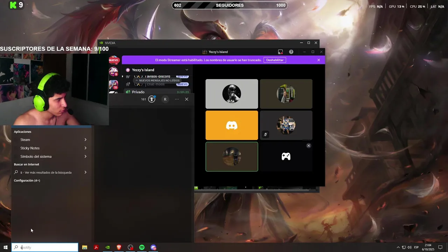
Task: Click the R avatar button
Action: (165, 99)
